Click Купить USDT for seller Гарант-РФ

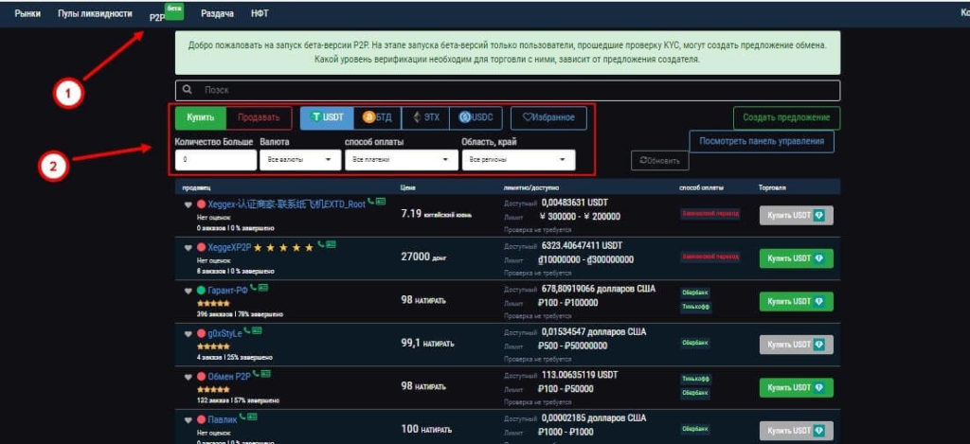click(x=796, y=301)
